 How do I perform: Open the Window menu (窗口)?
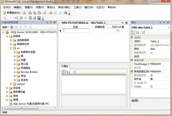89,7
